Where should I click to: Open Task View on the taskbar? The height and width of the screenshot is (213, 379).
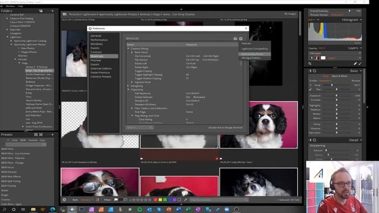(23, 209)
